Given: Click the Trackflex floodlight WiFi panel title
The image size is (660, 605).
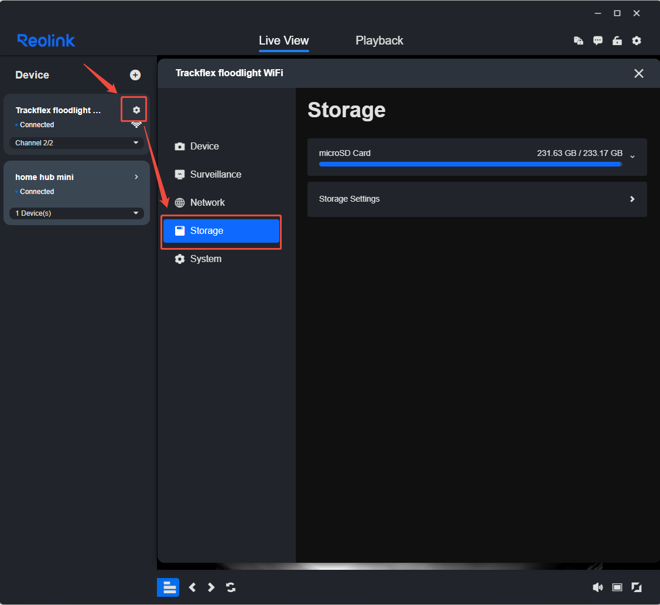Looking at the screenshot, I should [230, 73].
